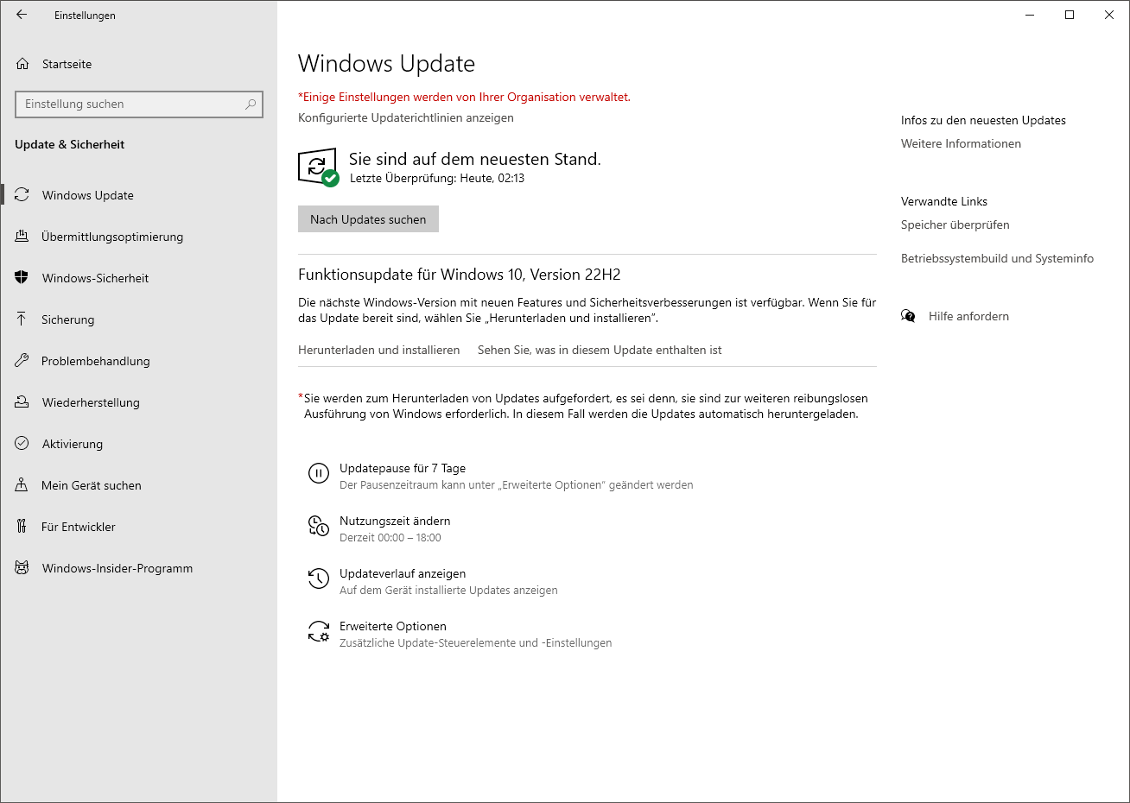Open Konfigurierte Updaterichtlinien anzeigen
This screenshot has width=1130, height=803.
point(406,117)
